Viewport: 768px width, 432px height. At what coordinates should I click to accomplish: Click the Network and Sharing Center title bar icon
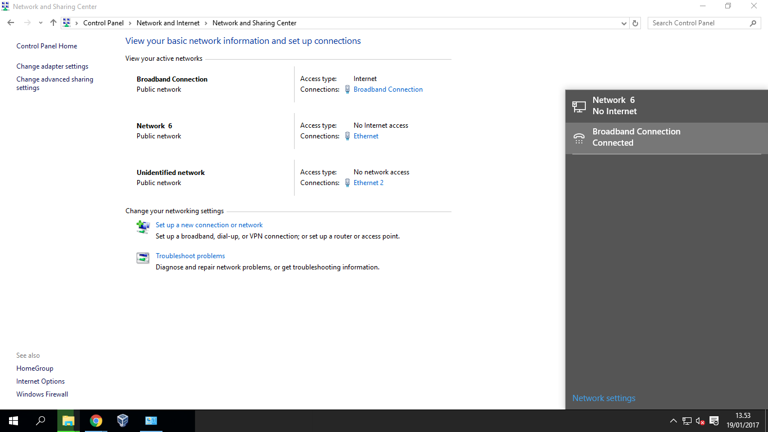click(6, 7)
